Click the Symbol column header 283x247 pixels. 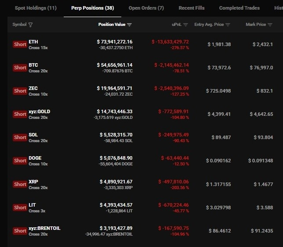(19, 25)
